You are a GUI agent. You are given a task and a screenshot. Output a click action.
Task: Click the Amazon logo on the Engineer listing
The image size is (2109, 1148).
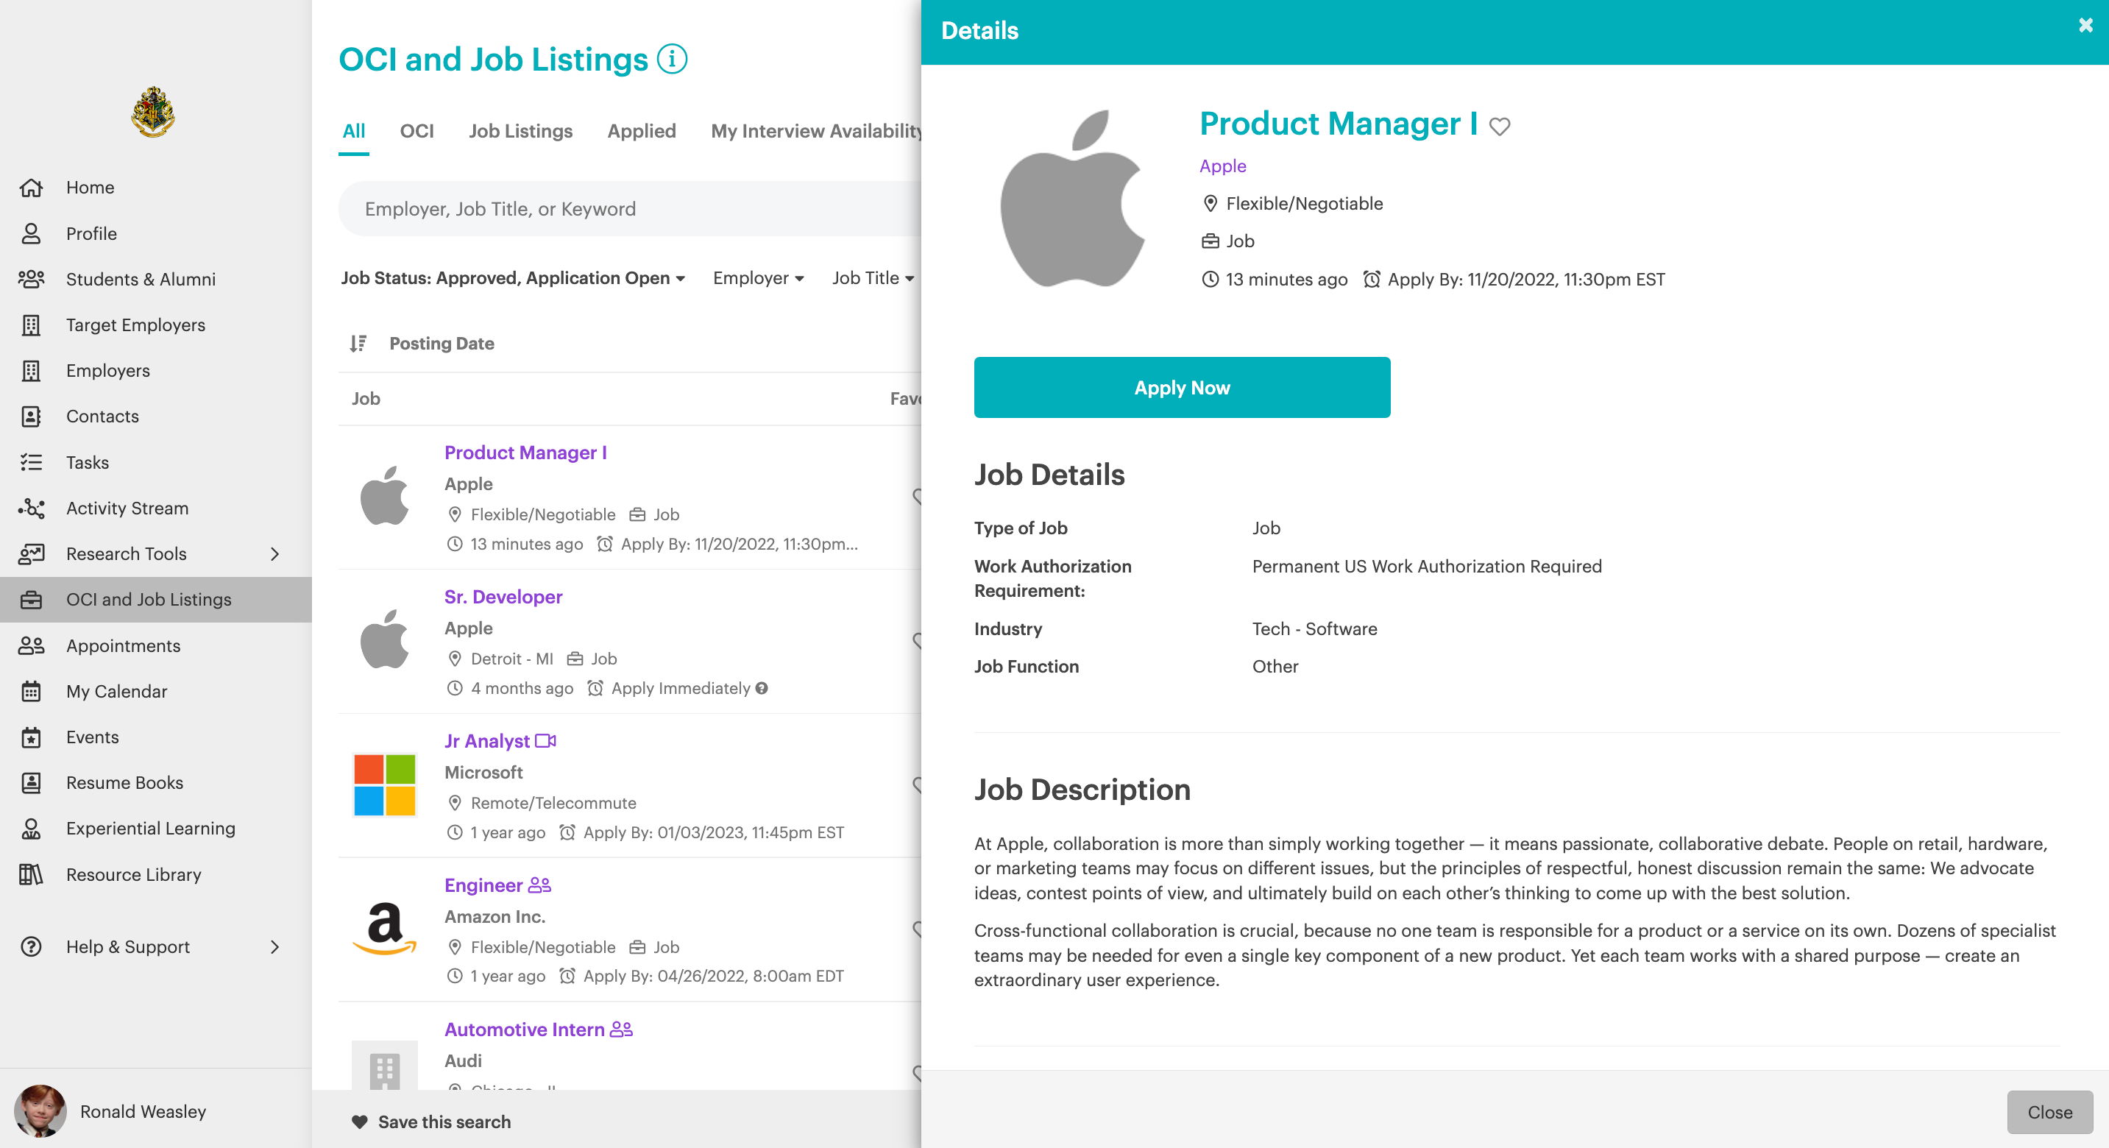385,929
